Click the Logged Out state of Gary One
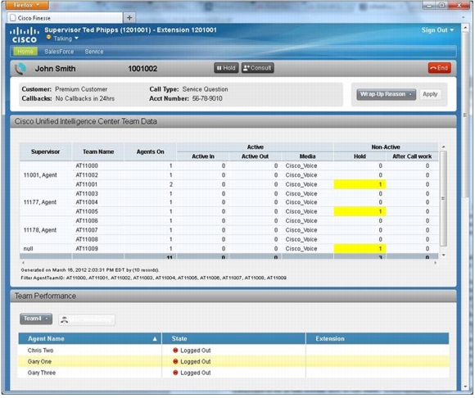 pos(192,362)
